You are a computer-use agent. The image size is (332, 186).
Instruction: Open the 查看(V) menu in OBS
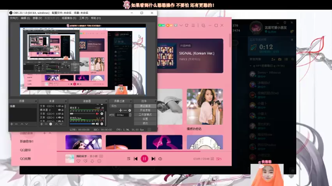(x=37, y=18)
